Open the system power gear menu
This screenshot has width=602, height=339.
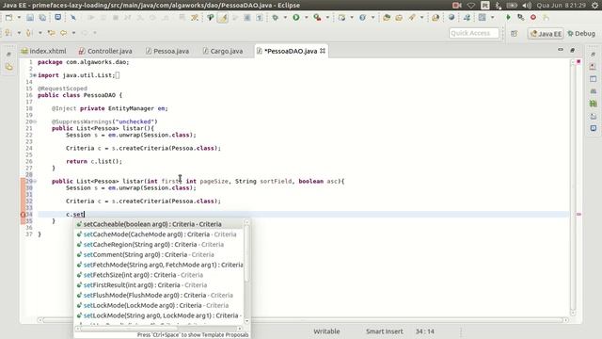point(594,6)
